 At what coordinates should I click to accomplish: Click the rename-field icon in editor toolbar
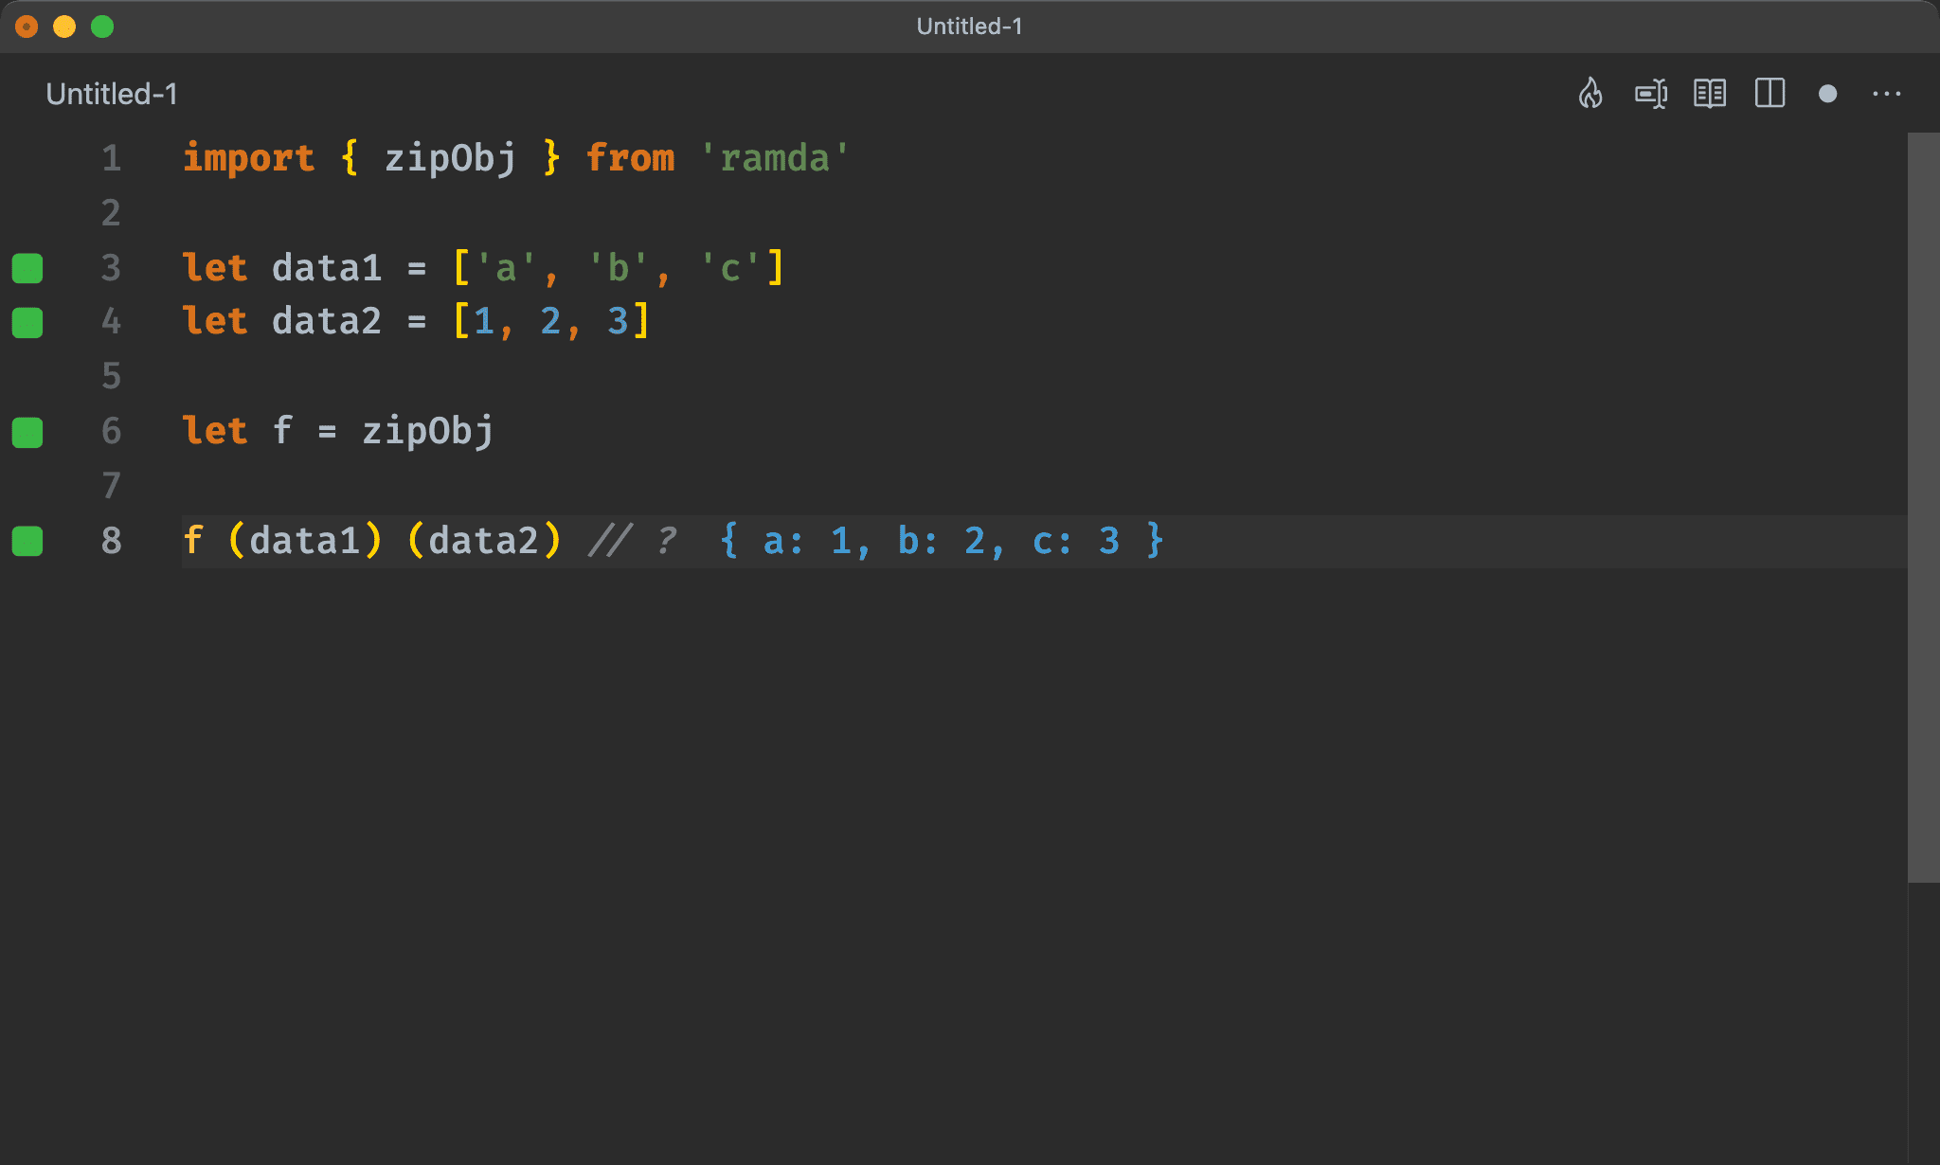[1651, 94]
